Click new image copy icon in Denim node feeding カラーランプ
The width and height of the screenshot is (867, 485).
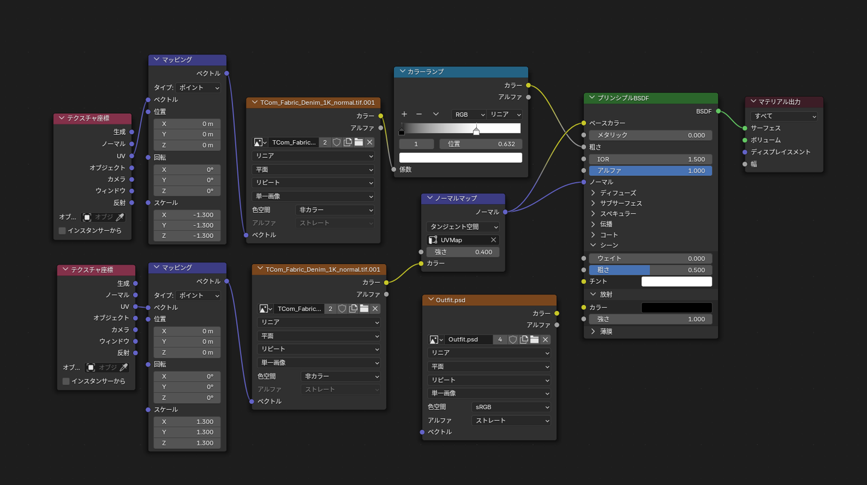coord(348,143)
